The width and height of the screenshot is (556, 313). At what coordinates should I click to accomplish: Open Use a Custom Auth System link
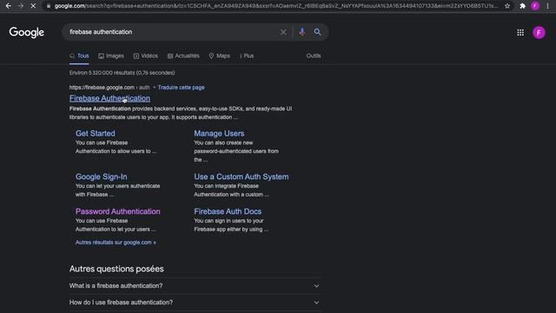[242, 176]
